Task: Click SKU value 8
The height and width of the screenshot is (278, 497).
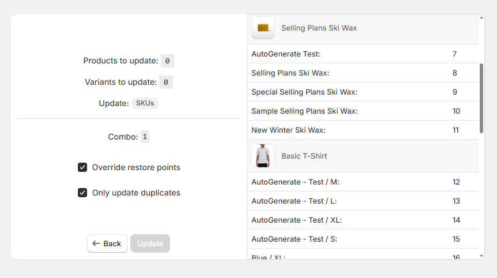Action: 454,73
